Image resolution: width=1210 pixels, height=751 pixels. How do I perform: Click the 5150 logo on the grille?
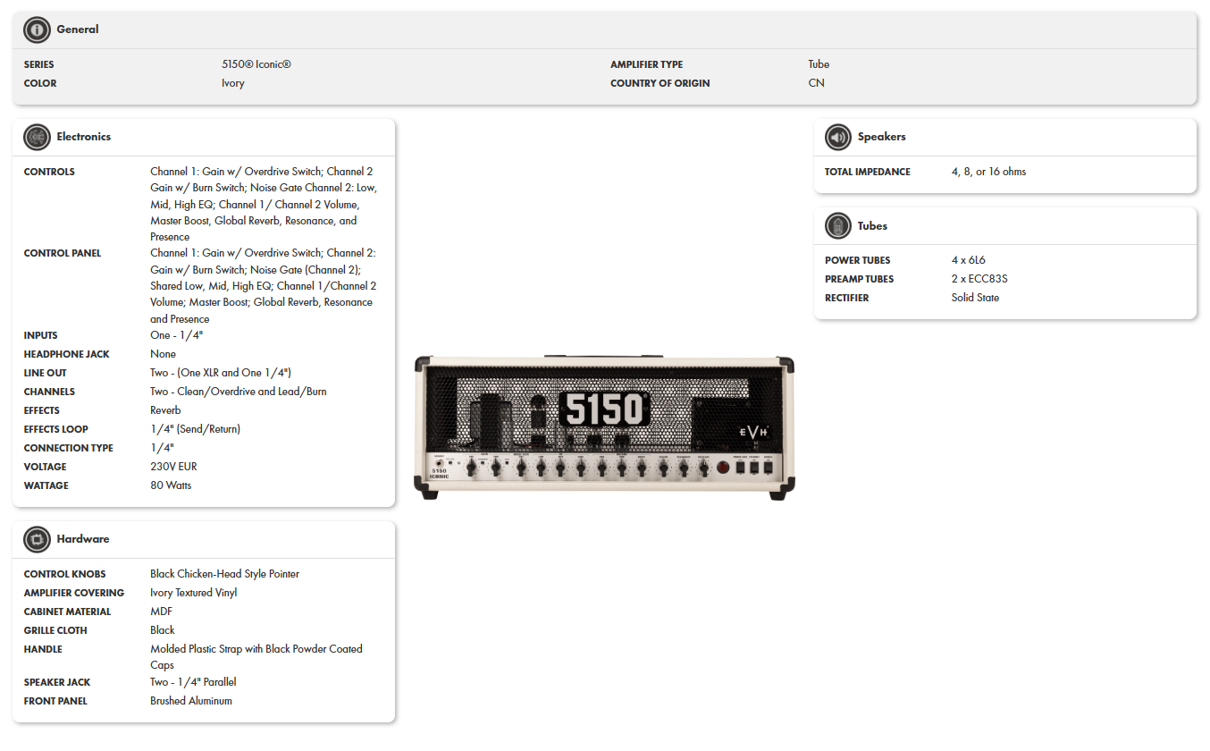coord(605,407)
